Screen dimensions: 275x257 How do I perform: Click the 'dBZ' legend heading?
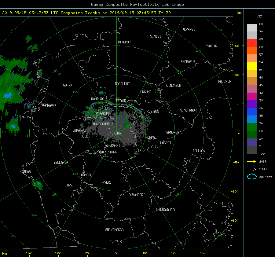click(x=259, y=16)
